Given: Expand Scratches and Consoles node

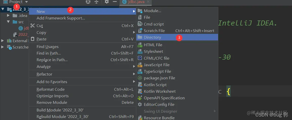Looking at the screenshot, I should click(3, 47).
